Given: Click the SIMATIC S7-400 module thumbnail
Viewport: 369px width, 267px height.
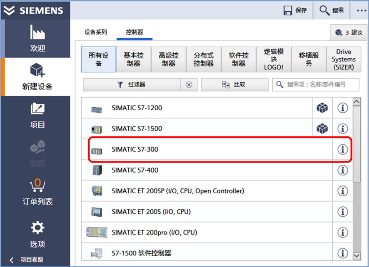Looking at the screenshot, I should (x=97, y=170).
